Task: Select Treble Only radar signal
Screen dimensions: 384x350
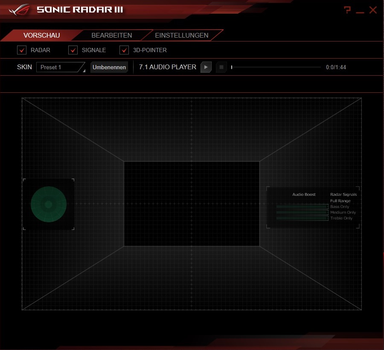Action: coord(341,218)
